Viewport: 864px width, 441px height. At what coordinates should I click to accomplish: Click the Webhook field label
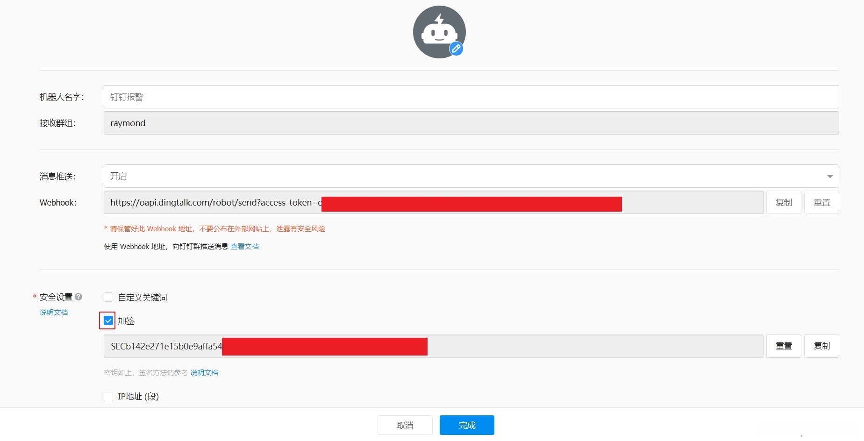[58, 203]
